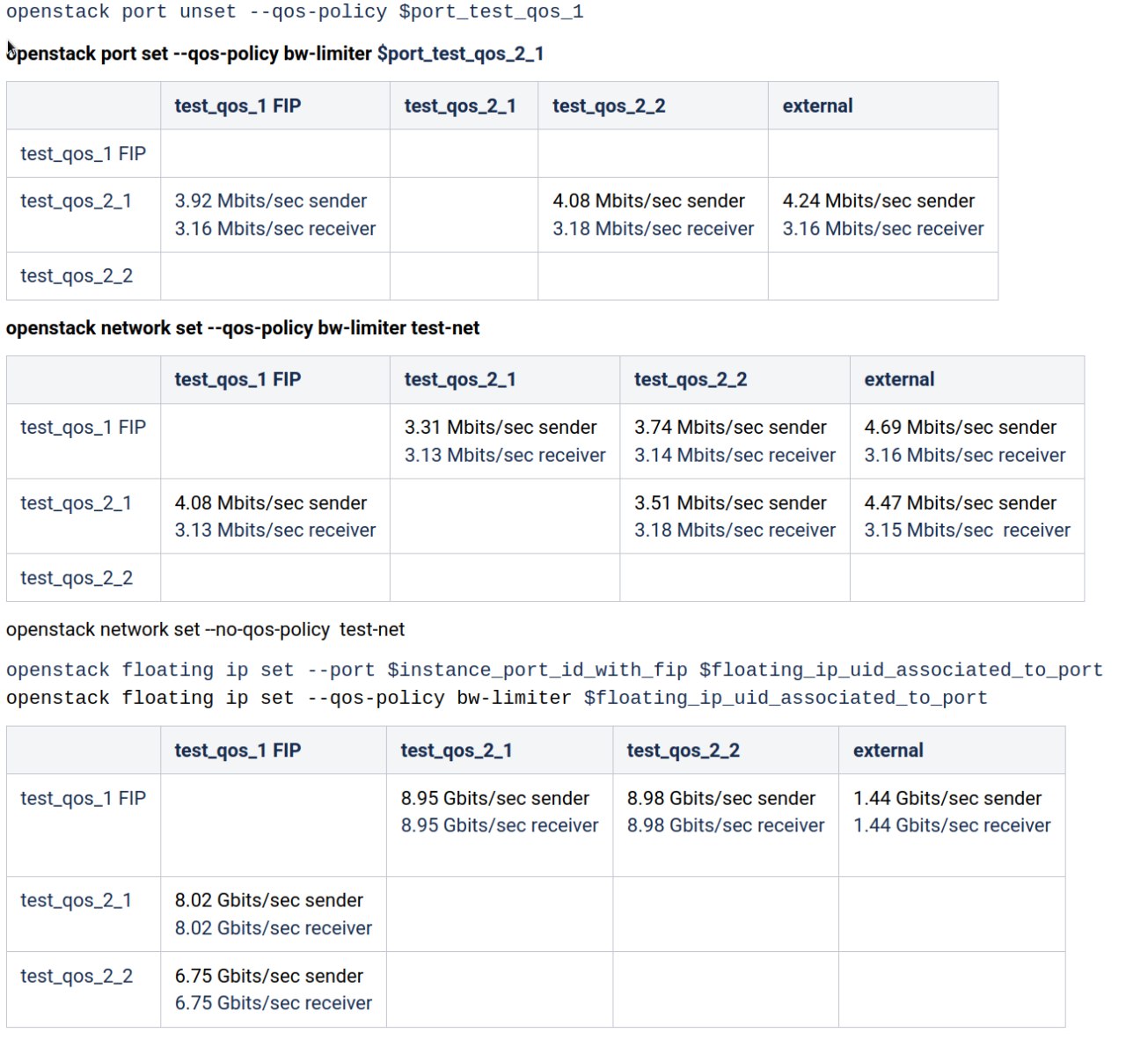1126x1040 pixels.
Task: Click the blue "$port_test_qos_2_1" heading text
Action: [460, 54]
